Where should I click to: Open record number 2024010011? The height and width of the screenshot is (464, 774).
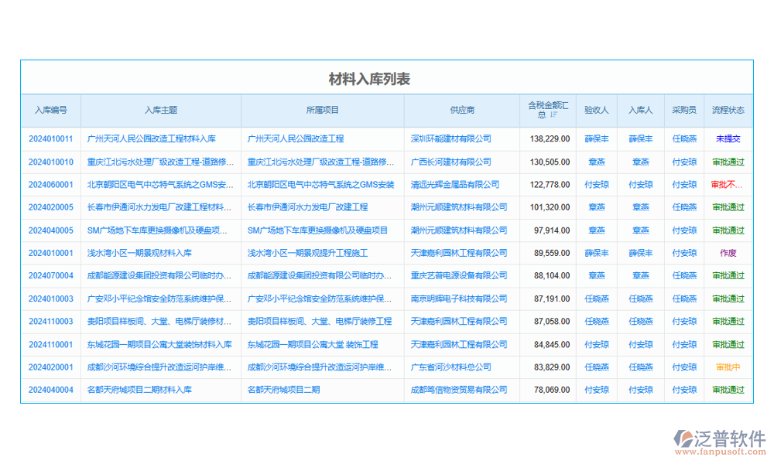(49, 138)
